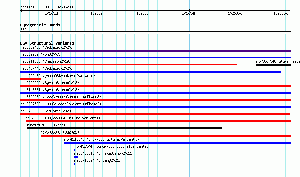Open the nsv4203983 gnomAD label
Image resolution: width=300 pixels, height=177 pixels.
pyautogui.click(x=63, y=118)
